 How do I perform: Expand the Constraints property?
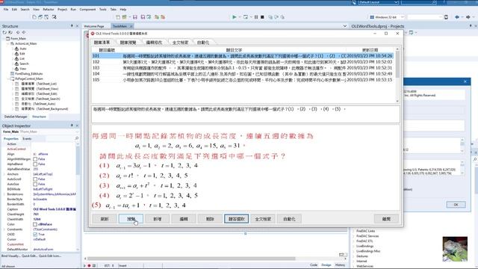click(4, 229)
